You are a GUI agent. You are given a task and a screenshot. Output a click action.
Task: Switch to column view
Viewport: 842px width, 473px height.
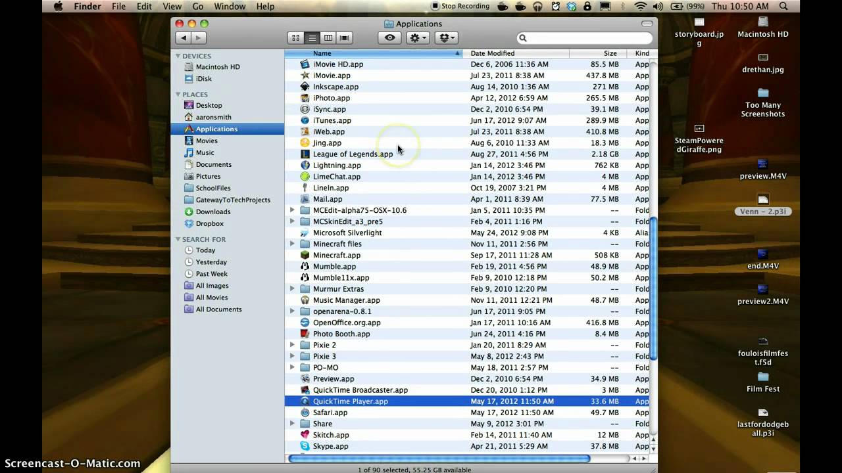[328, 38]
